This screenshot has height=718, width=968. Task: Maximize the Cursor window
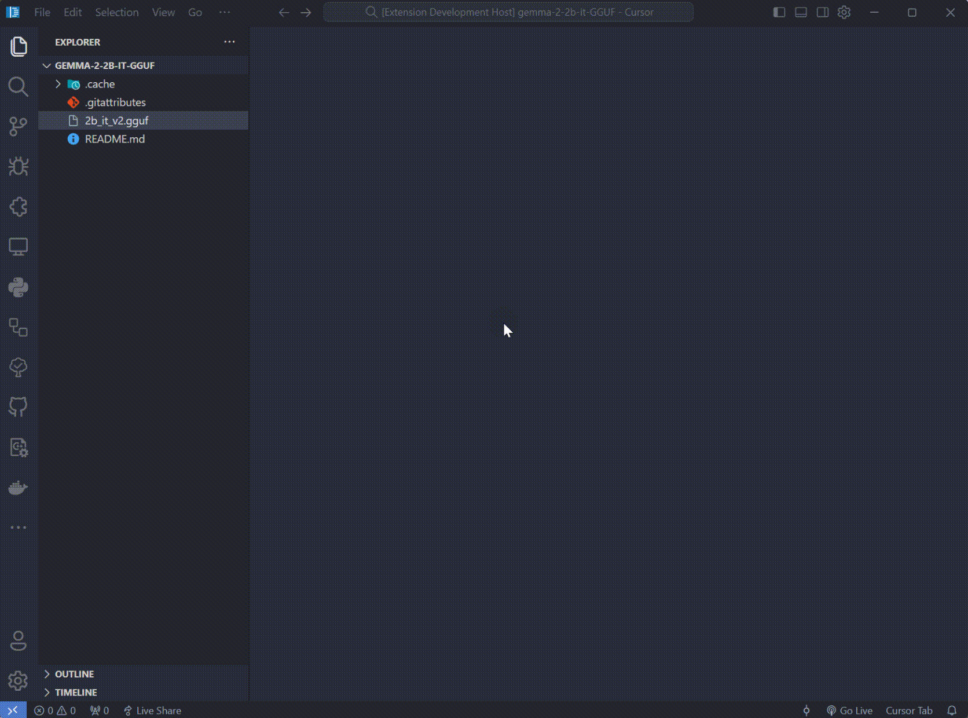click(912, 12)
